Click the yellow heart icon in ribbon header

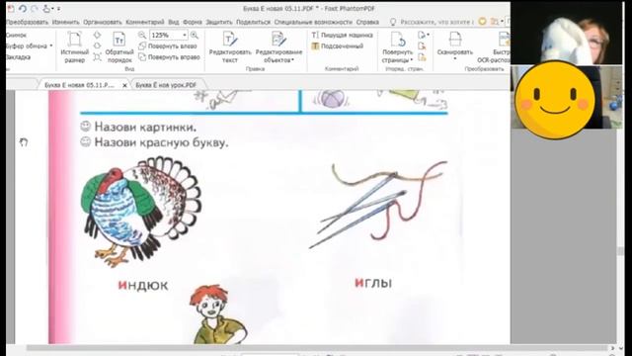tap(482, 22)
